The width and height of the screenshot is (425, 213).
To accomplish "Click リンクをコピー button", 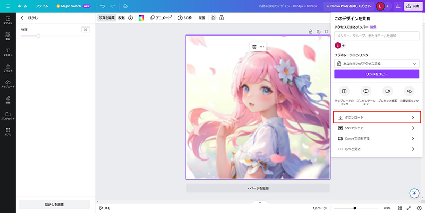I will click(377, 74).
